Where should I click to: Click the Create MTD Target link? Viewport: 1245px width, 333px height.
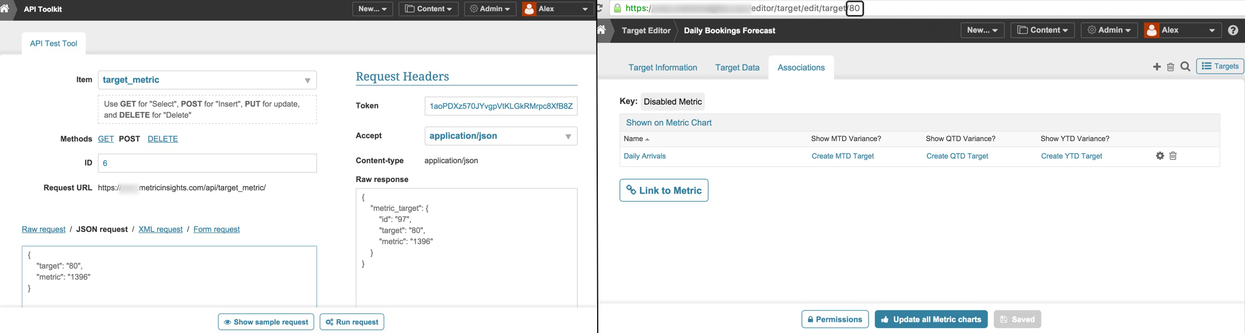[x=842, y=156]
